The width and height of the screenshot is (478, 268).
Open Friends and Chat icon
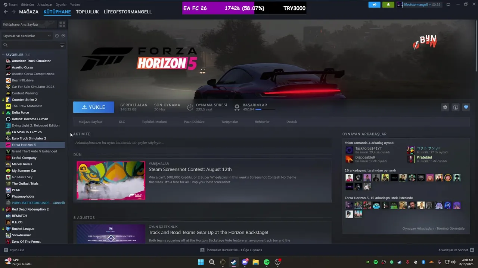pyautogui.click(x=472, y=250)
